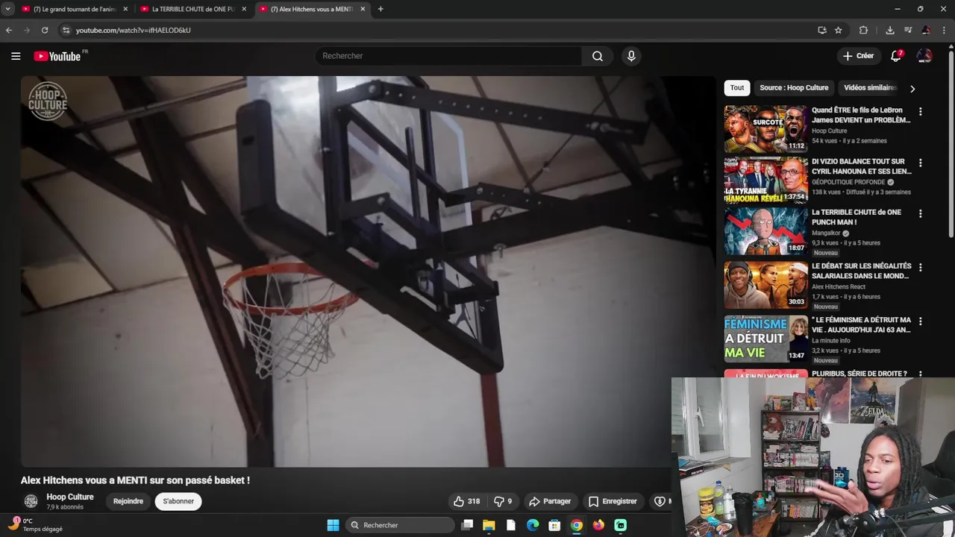Close the Le grand tournant tab
The height and width of the screenshot is (537, 955).
[x=125, y=9]
